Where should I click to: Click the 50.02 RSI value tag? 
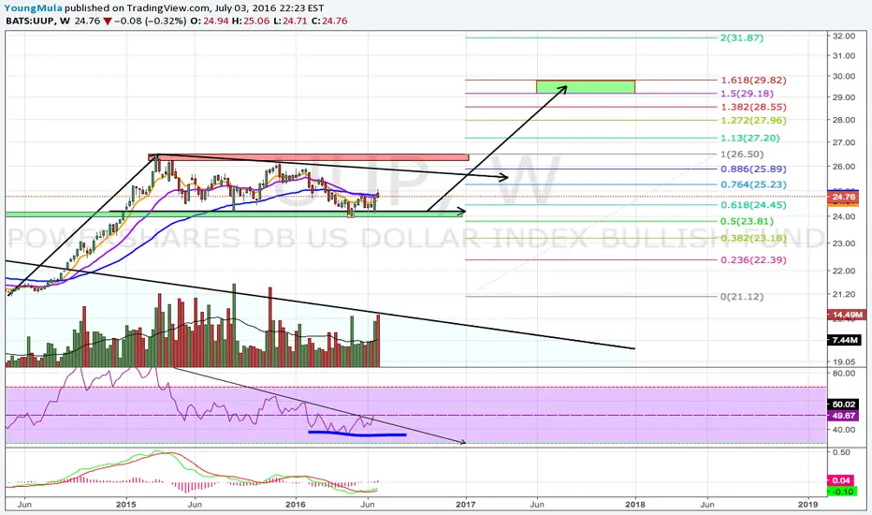point(843,405)
